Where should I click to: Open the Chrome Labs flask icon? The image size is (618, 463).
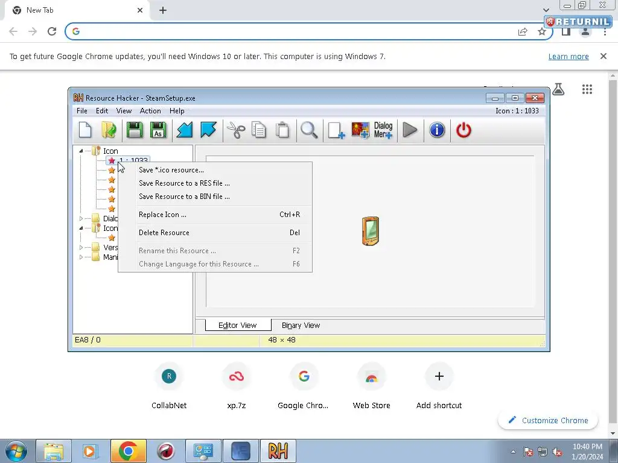pyautogui.click(x=558, y=89)
